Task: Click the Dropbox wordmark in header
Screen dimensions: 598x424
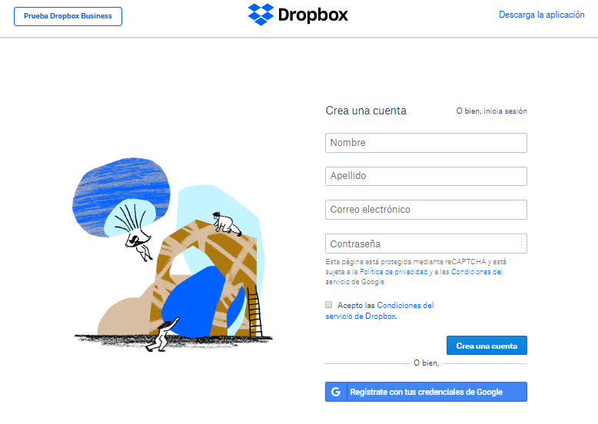Action: tap(313, 15)
